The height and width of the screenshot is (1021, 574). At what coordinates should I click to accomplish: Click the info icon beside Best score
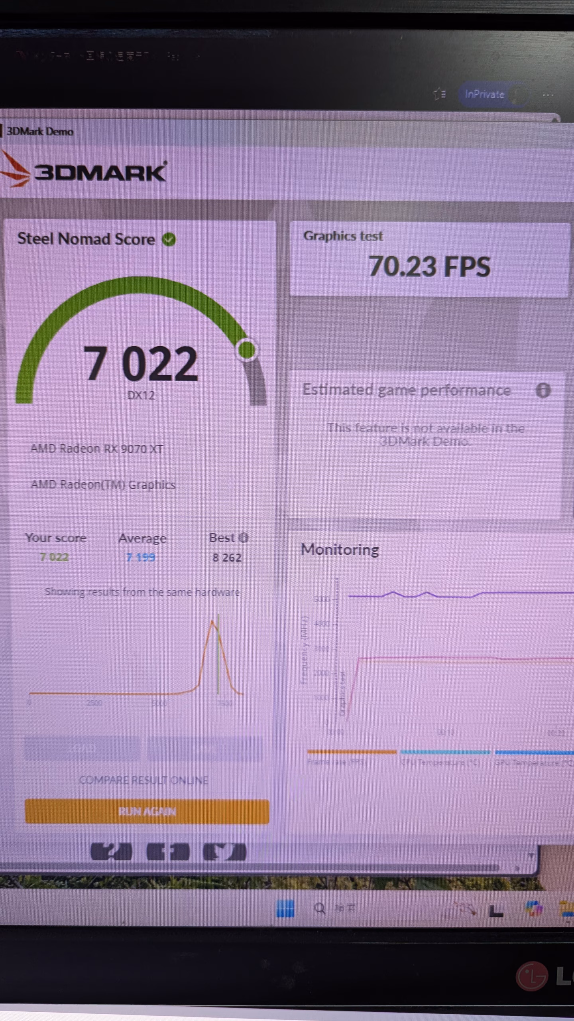coord(244,538)
